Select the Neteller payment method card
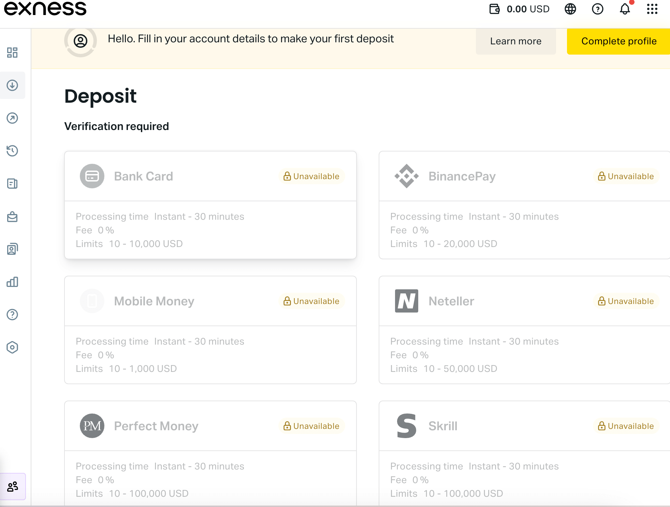The height and width of the screenshot is (507, 670). [x=524, y=329]
